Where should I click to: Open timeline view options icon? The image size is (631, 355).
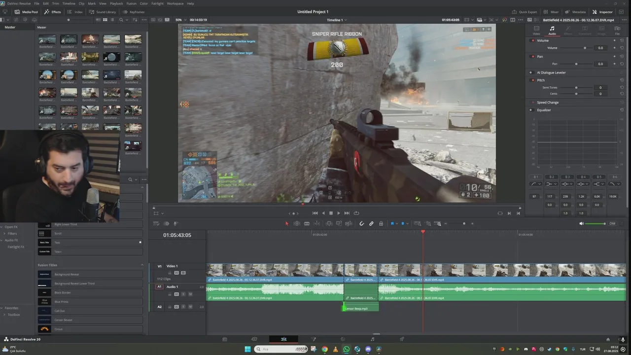click(156, 224)
